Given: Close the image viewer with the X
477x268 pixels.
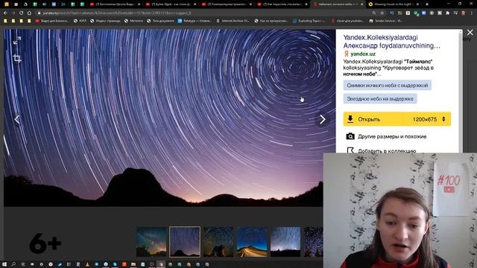Looking at the screenshot, I should (470, 32).
